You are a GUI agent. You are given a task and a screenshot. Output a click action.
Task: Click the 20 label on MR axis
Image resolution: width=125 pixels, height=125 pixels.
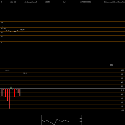point(122,86)
